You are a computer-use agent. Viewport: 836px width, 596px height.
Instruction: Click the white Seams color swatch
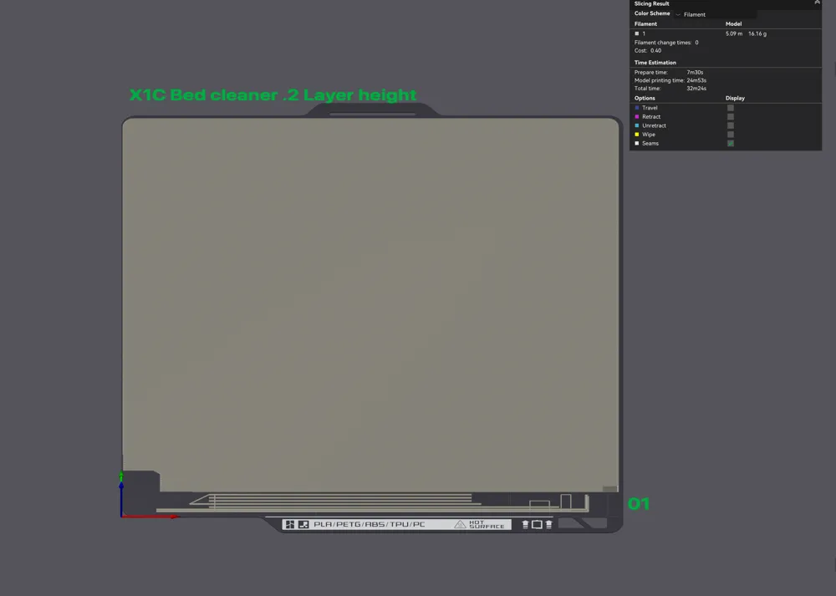pos(636,144)
